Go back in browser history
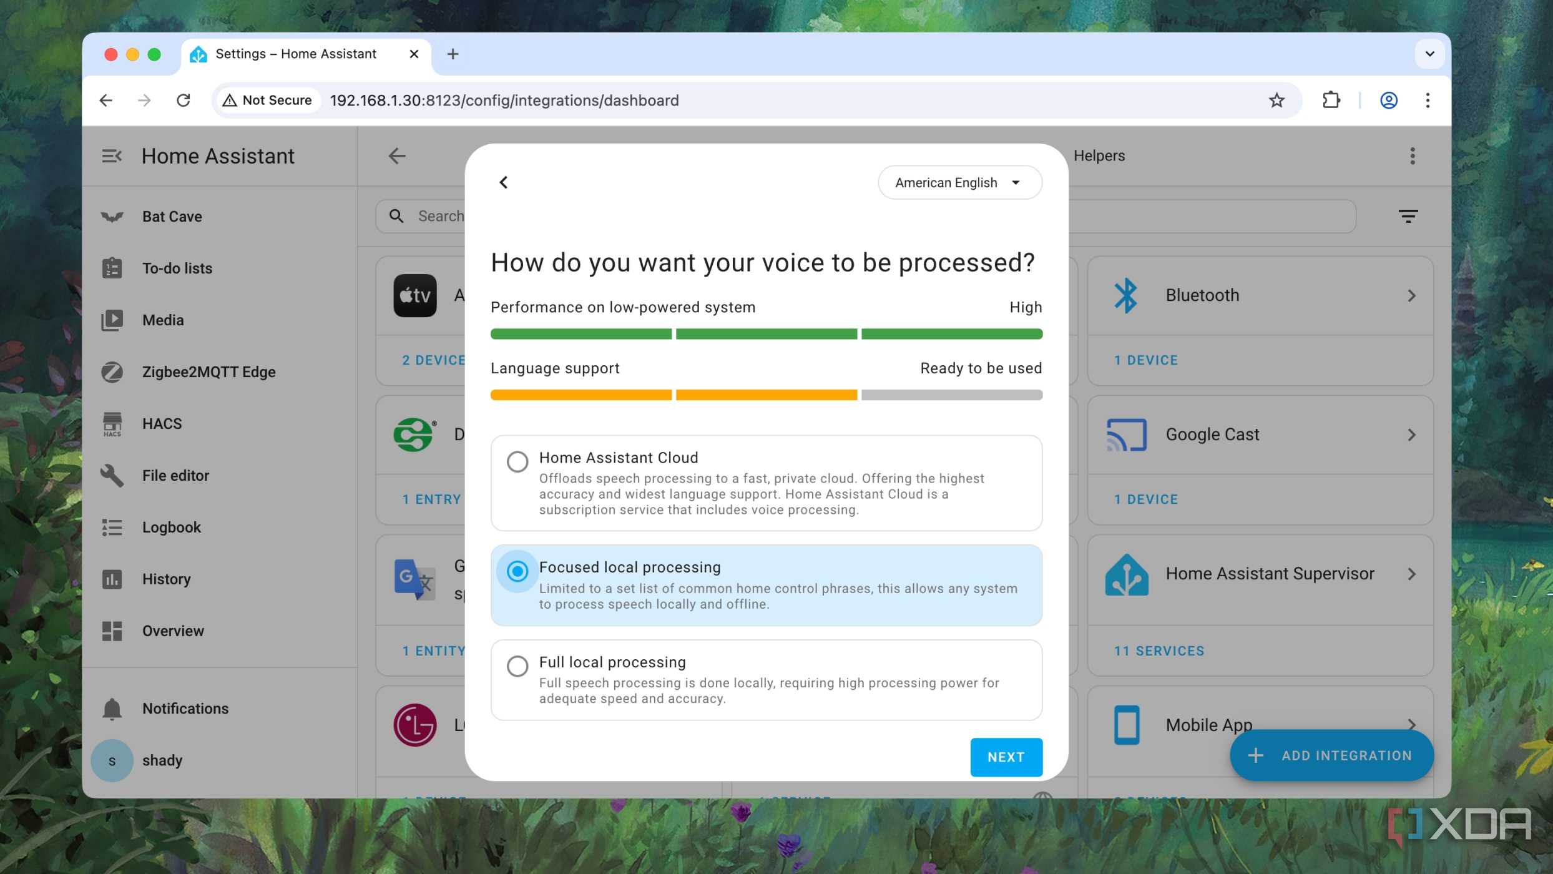This screenshot has width=1553, height=874. point(106,101)
